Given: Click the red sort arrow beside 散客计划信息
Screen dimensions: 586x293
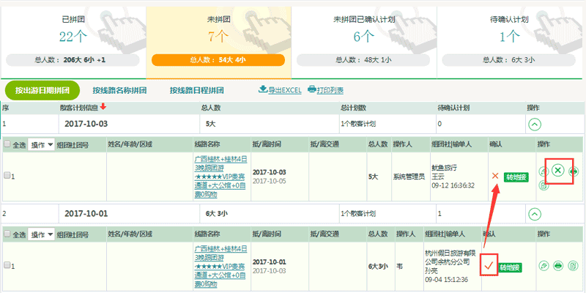Looking at the screenshot, I should [x=103, y=107].
